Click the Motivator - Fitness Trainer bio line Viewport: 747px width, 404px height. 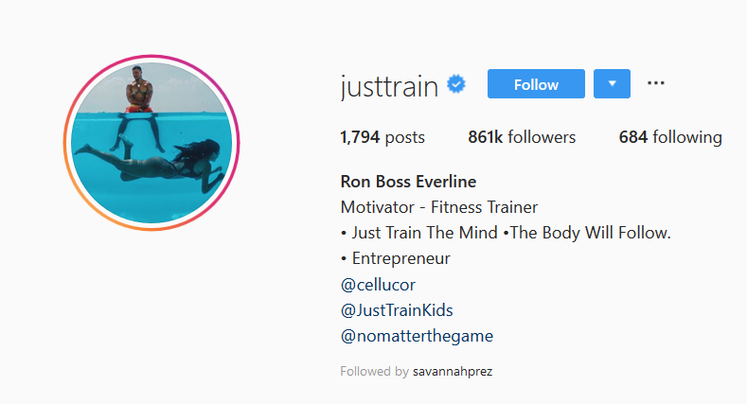tap(438, 207)
